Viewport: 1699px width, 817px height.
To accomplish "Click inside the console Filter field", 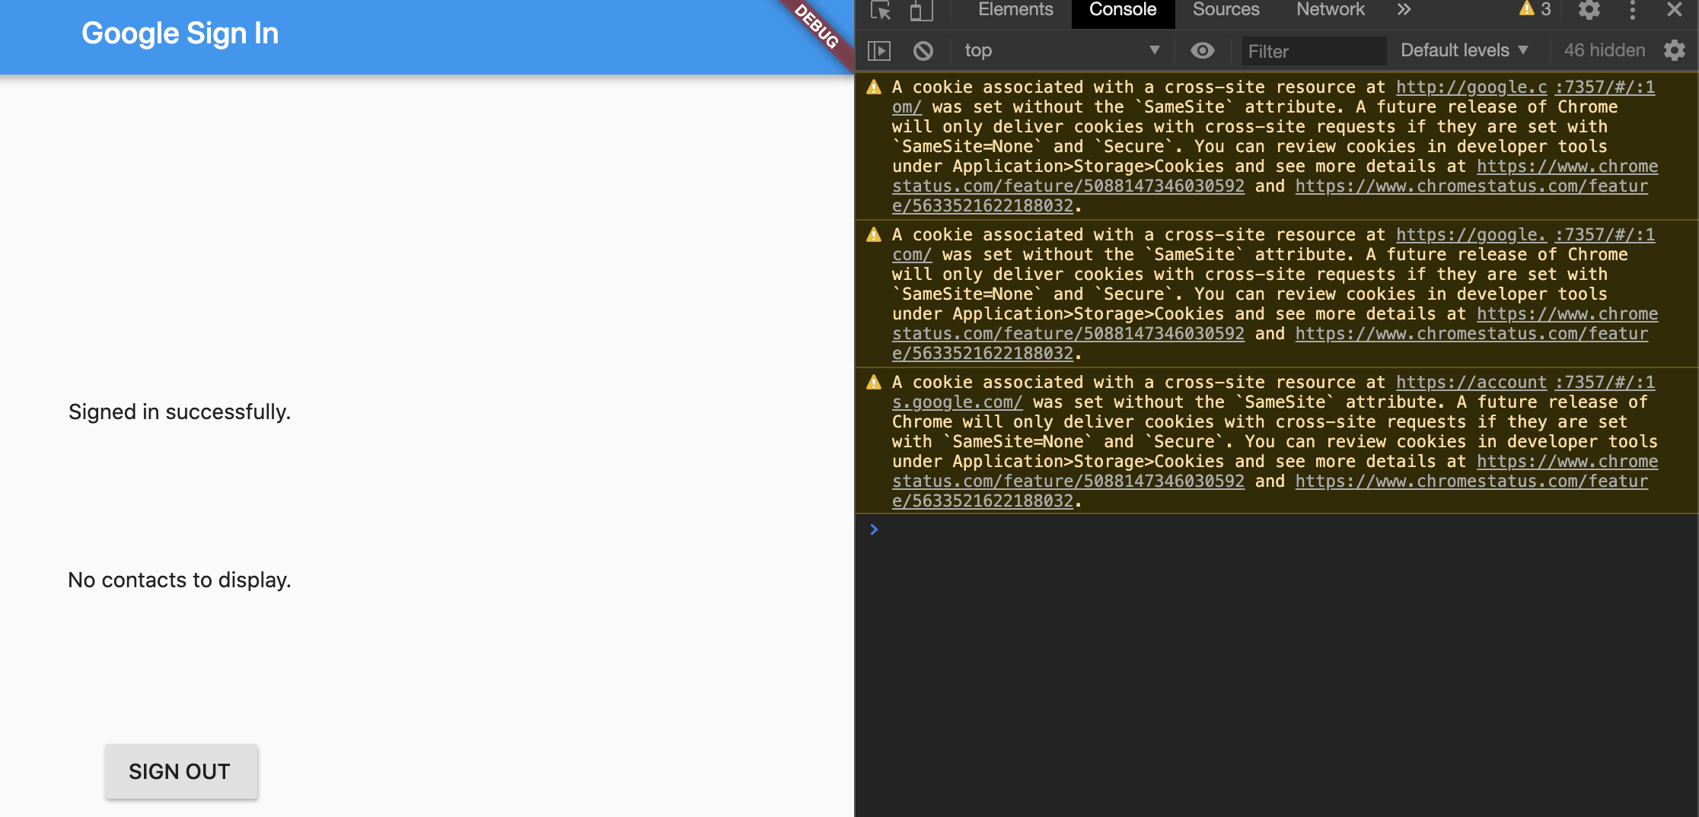I will tap(1313, 50).
